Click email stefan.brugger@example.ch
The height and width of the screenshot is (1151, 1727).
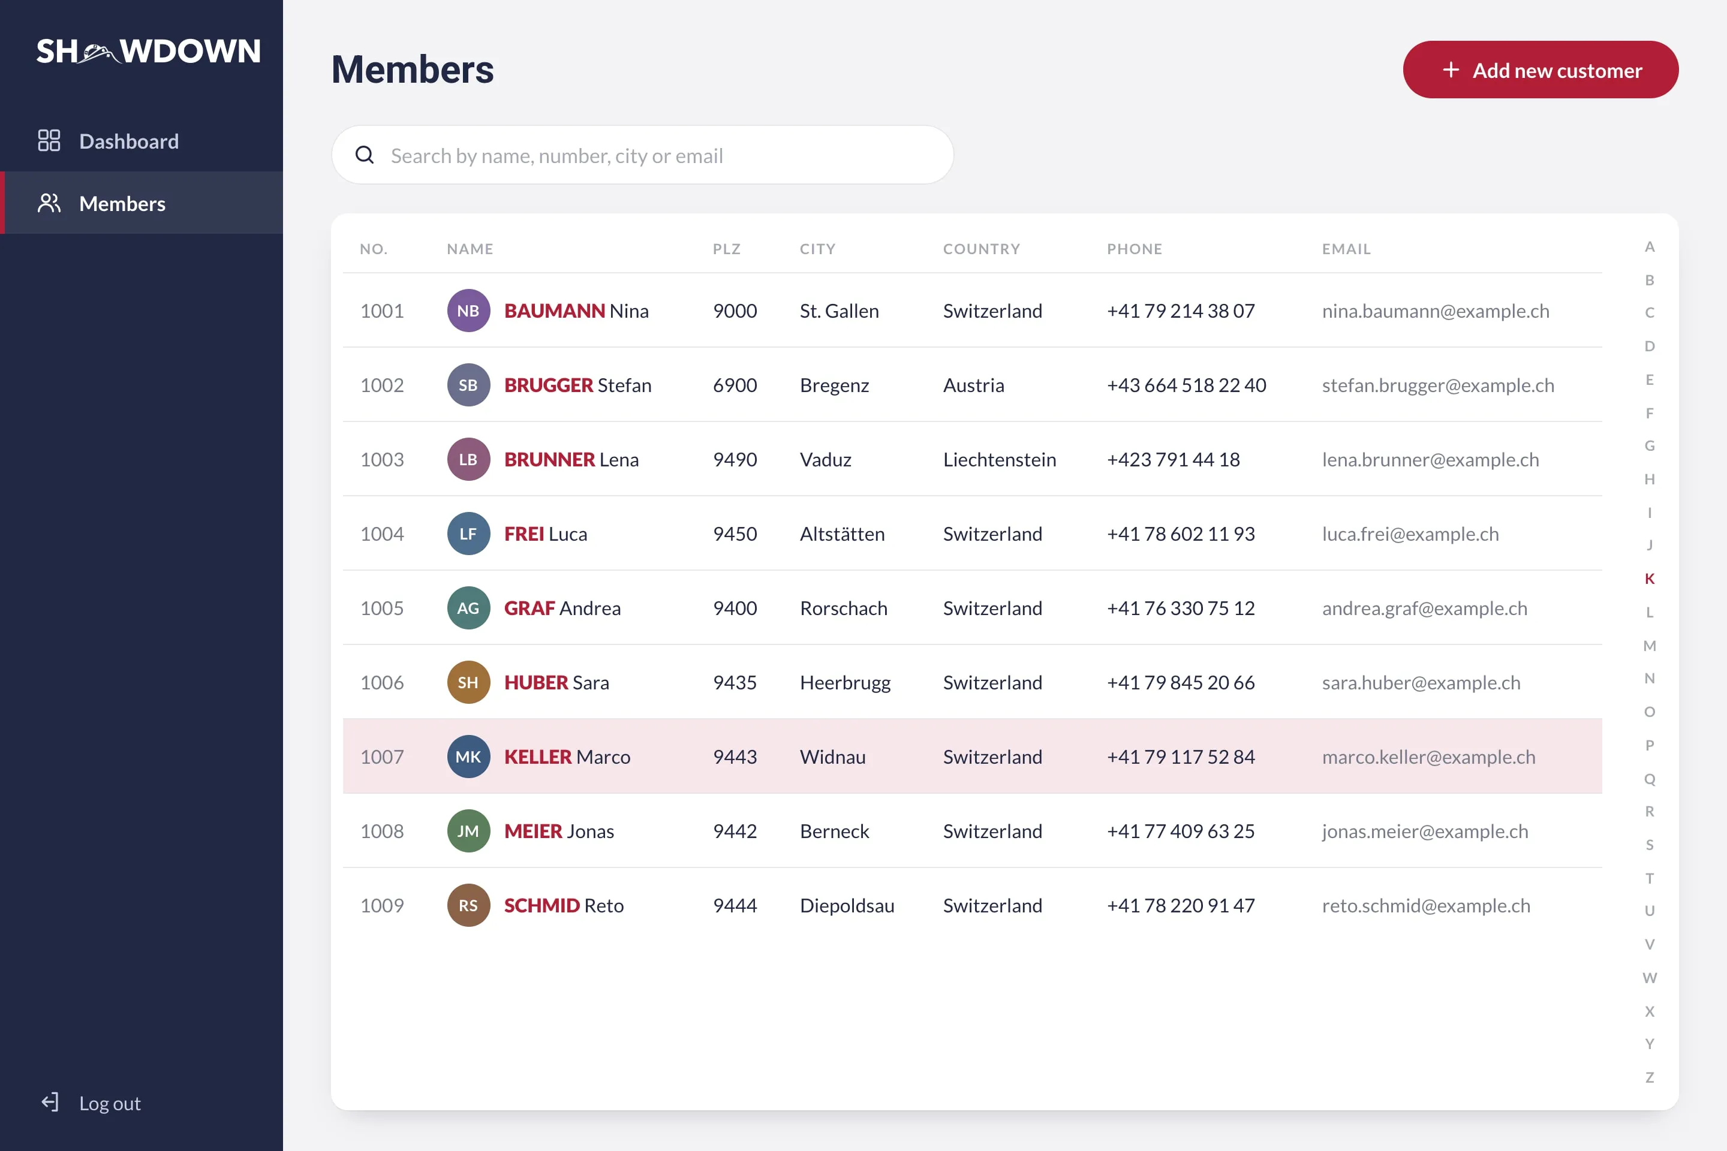(x=1438, y=385)
